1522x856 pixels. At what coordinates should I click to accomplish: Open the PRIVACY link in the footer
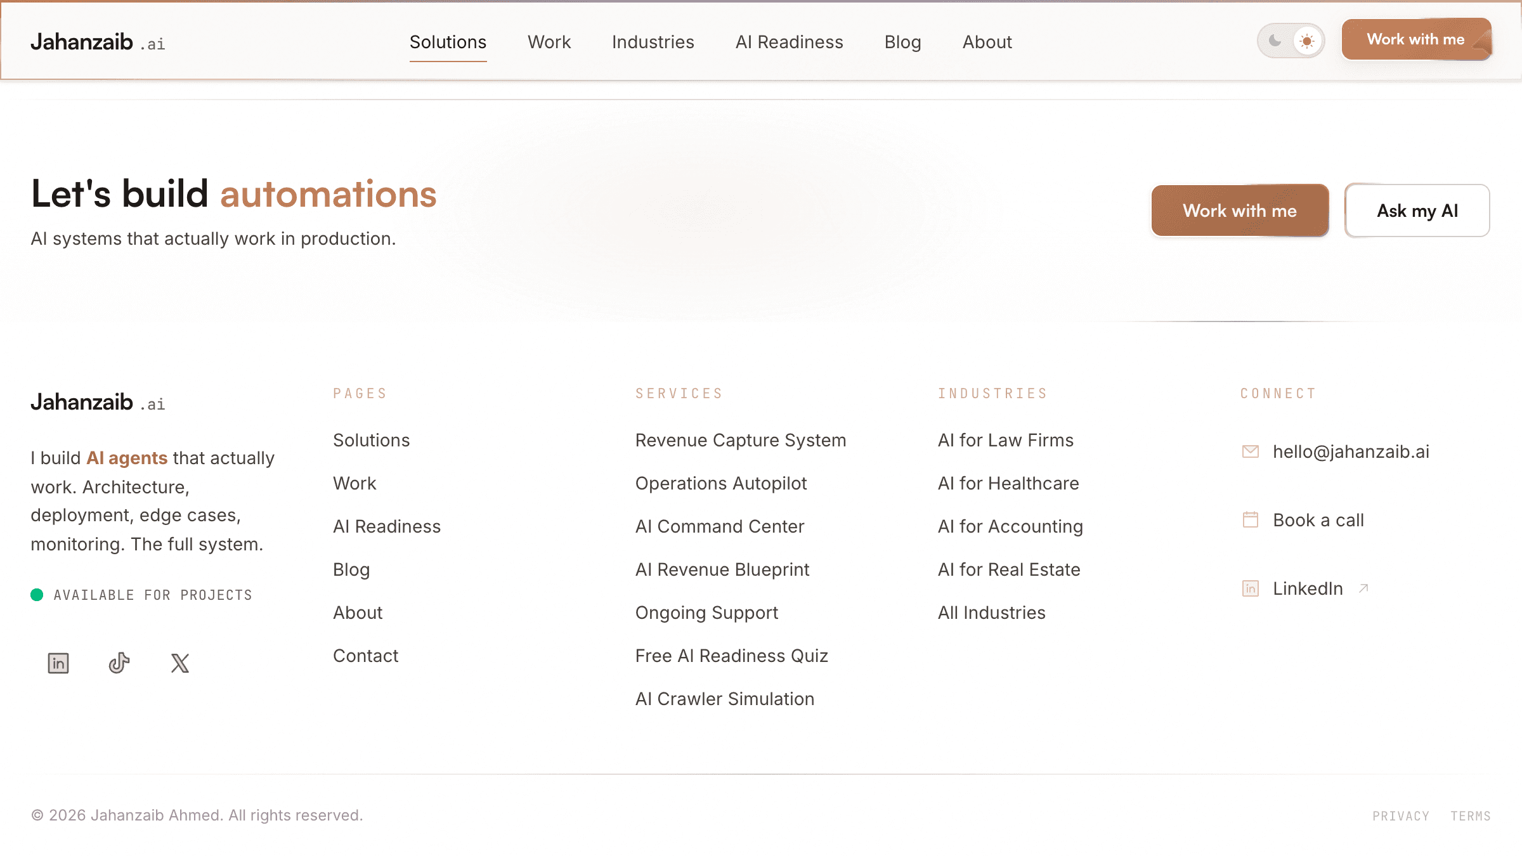click(1401, 815)
